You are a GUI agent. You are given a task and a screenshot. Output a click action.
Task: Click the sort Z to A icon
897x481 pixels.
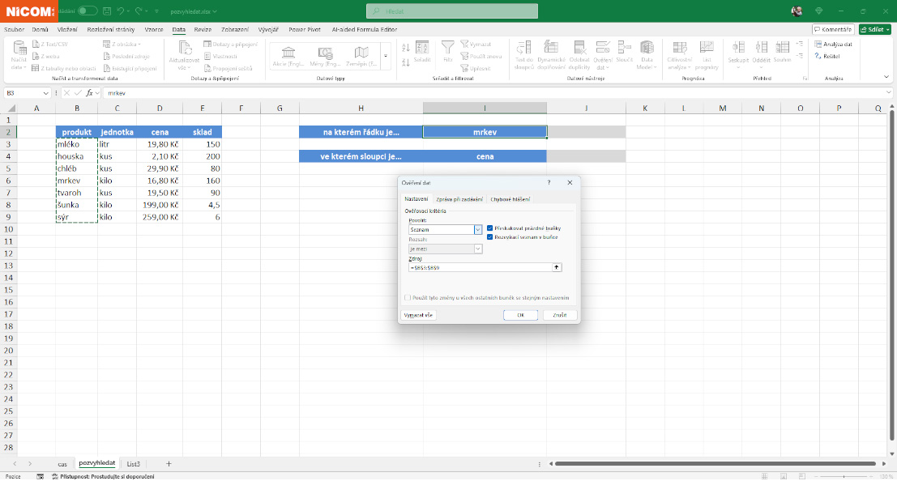(406, 62)
